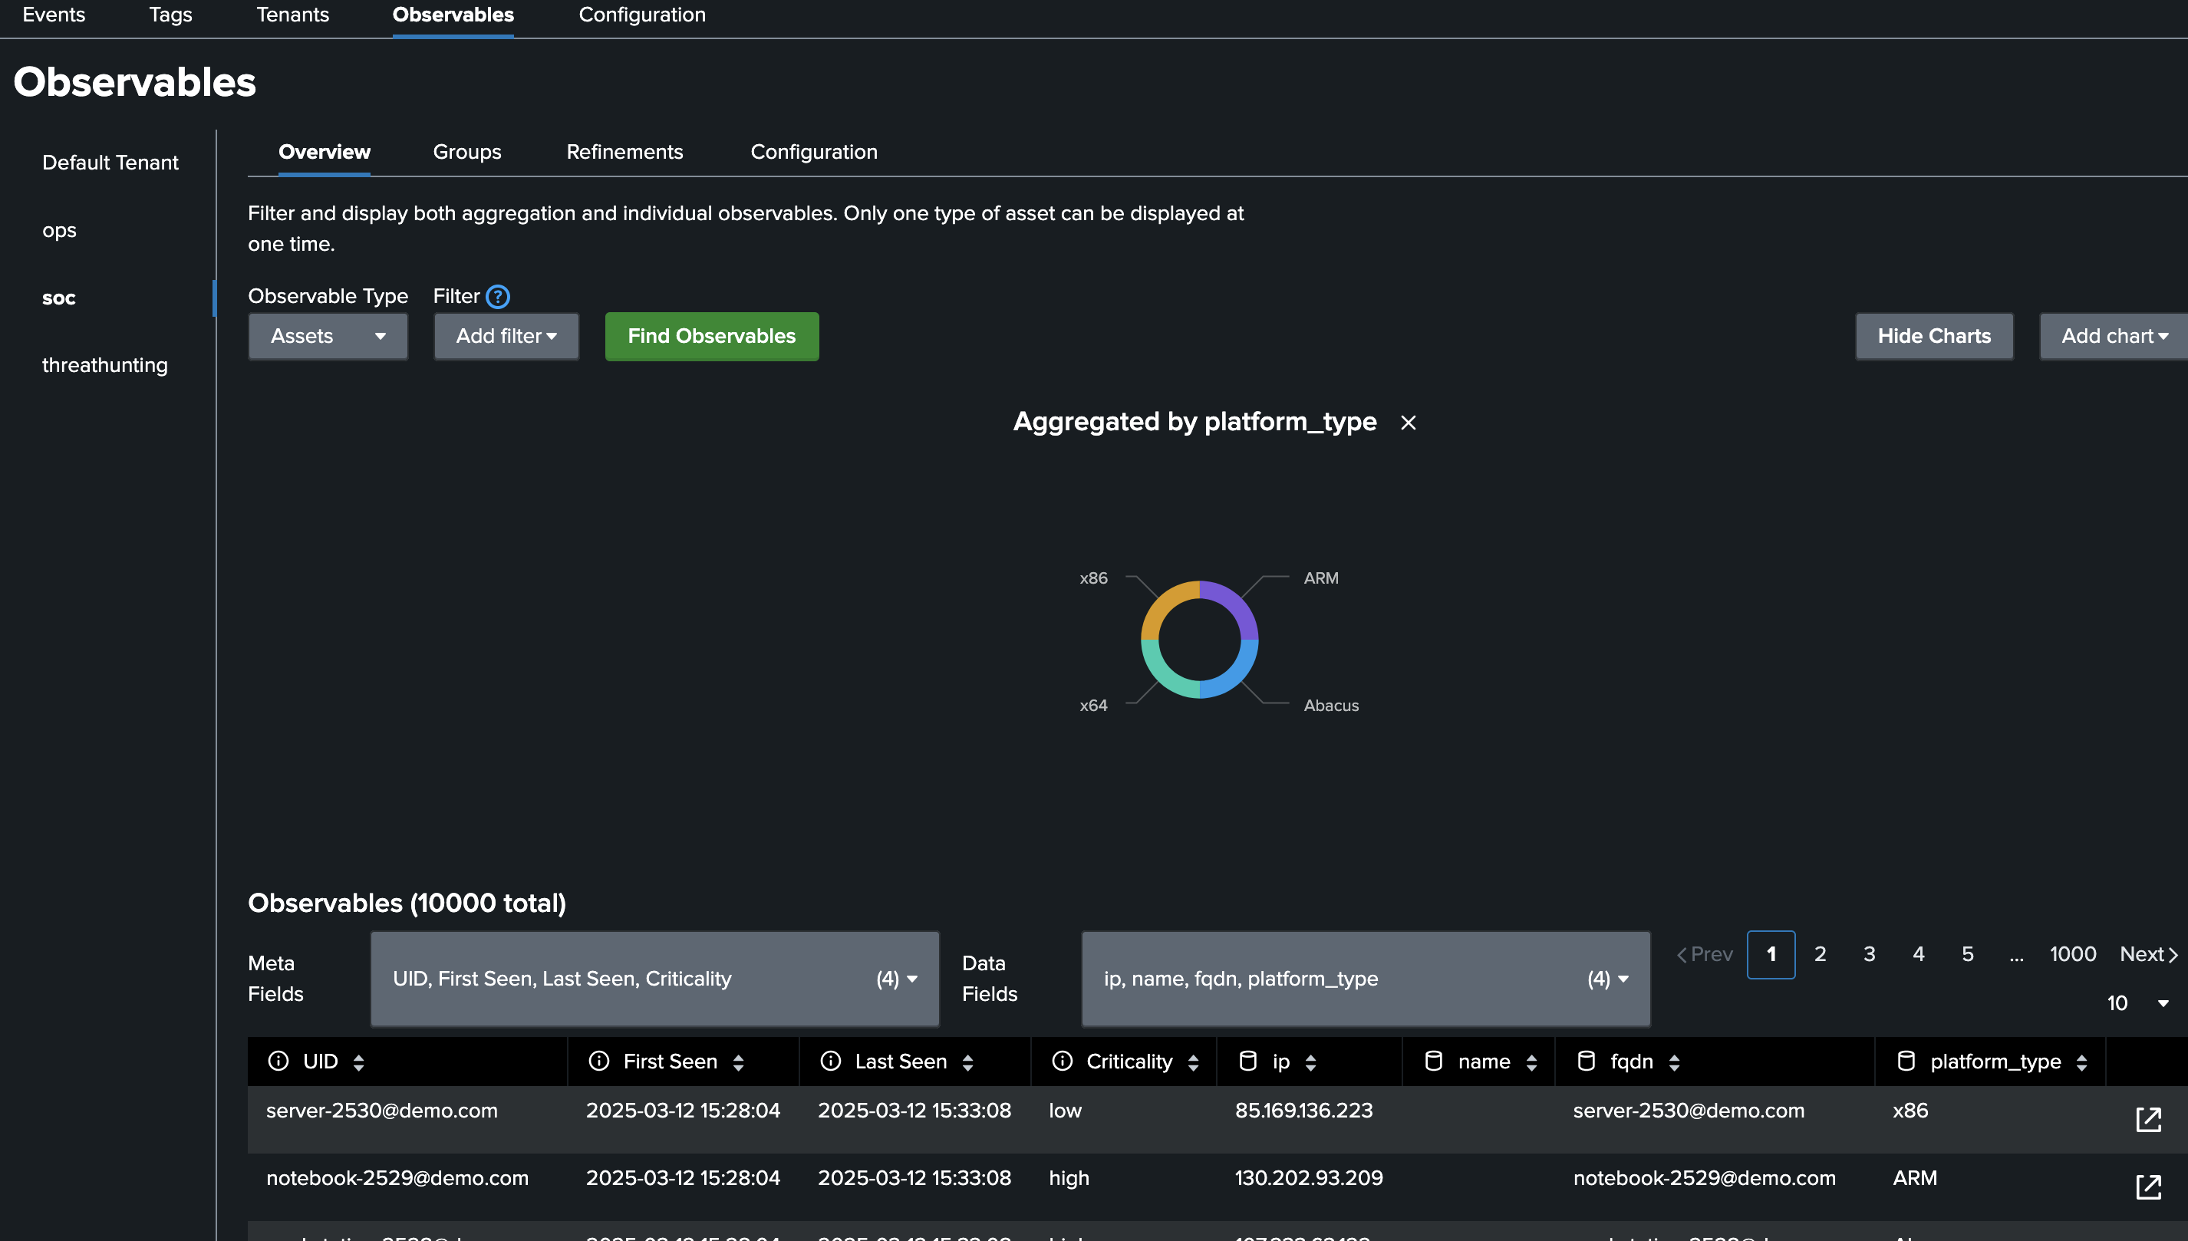Sort the table using Last Seen sort arrows

pyautogui.click(x=967, y=1062)
